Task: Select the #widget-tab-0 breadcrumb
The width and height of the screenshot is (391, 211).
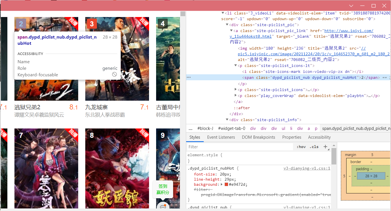Action: [232, 128]
